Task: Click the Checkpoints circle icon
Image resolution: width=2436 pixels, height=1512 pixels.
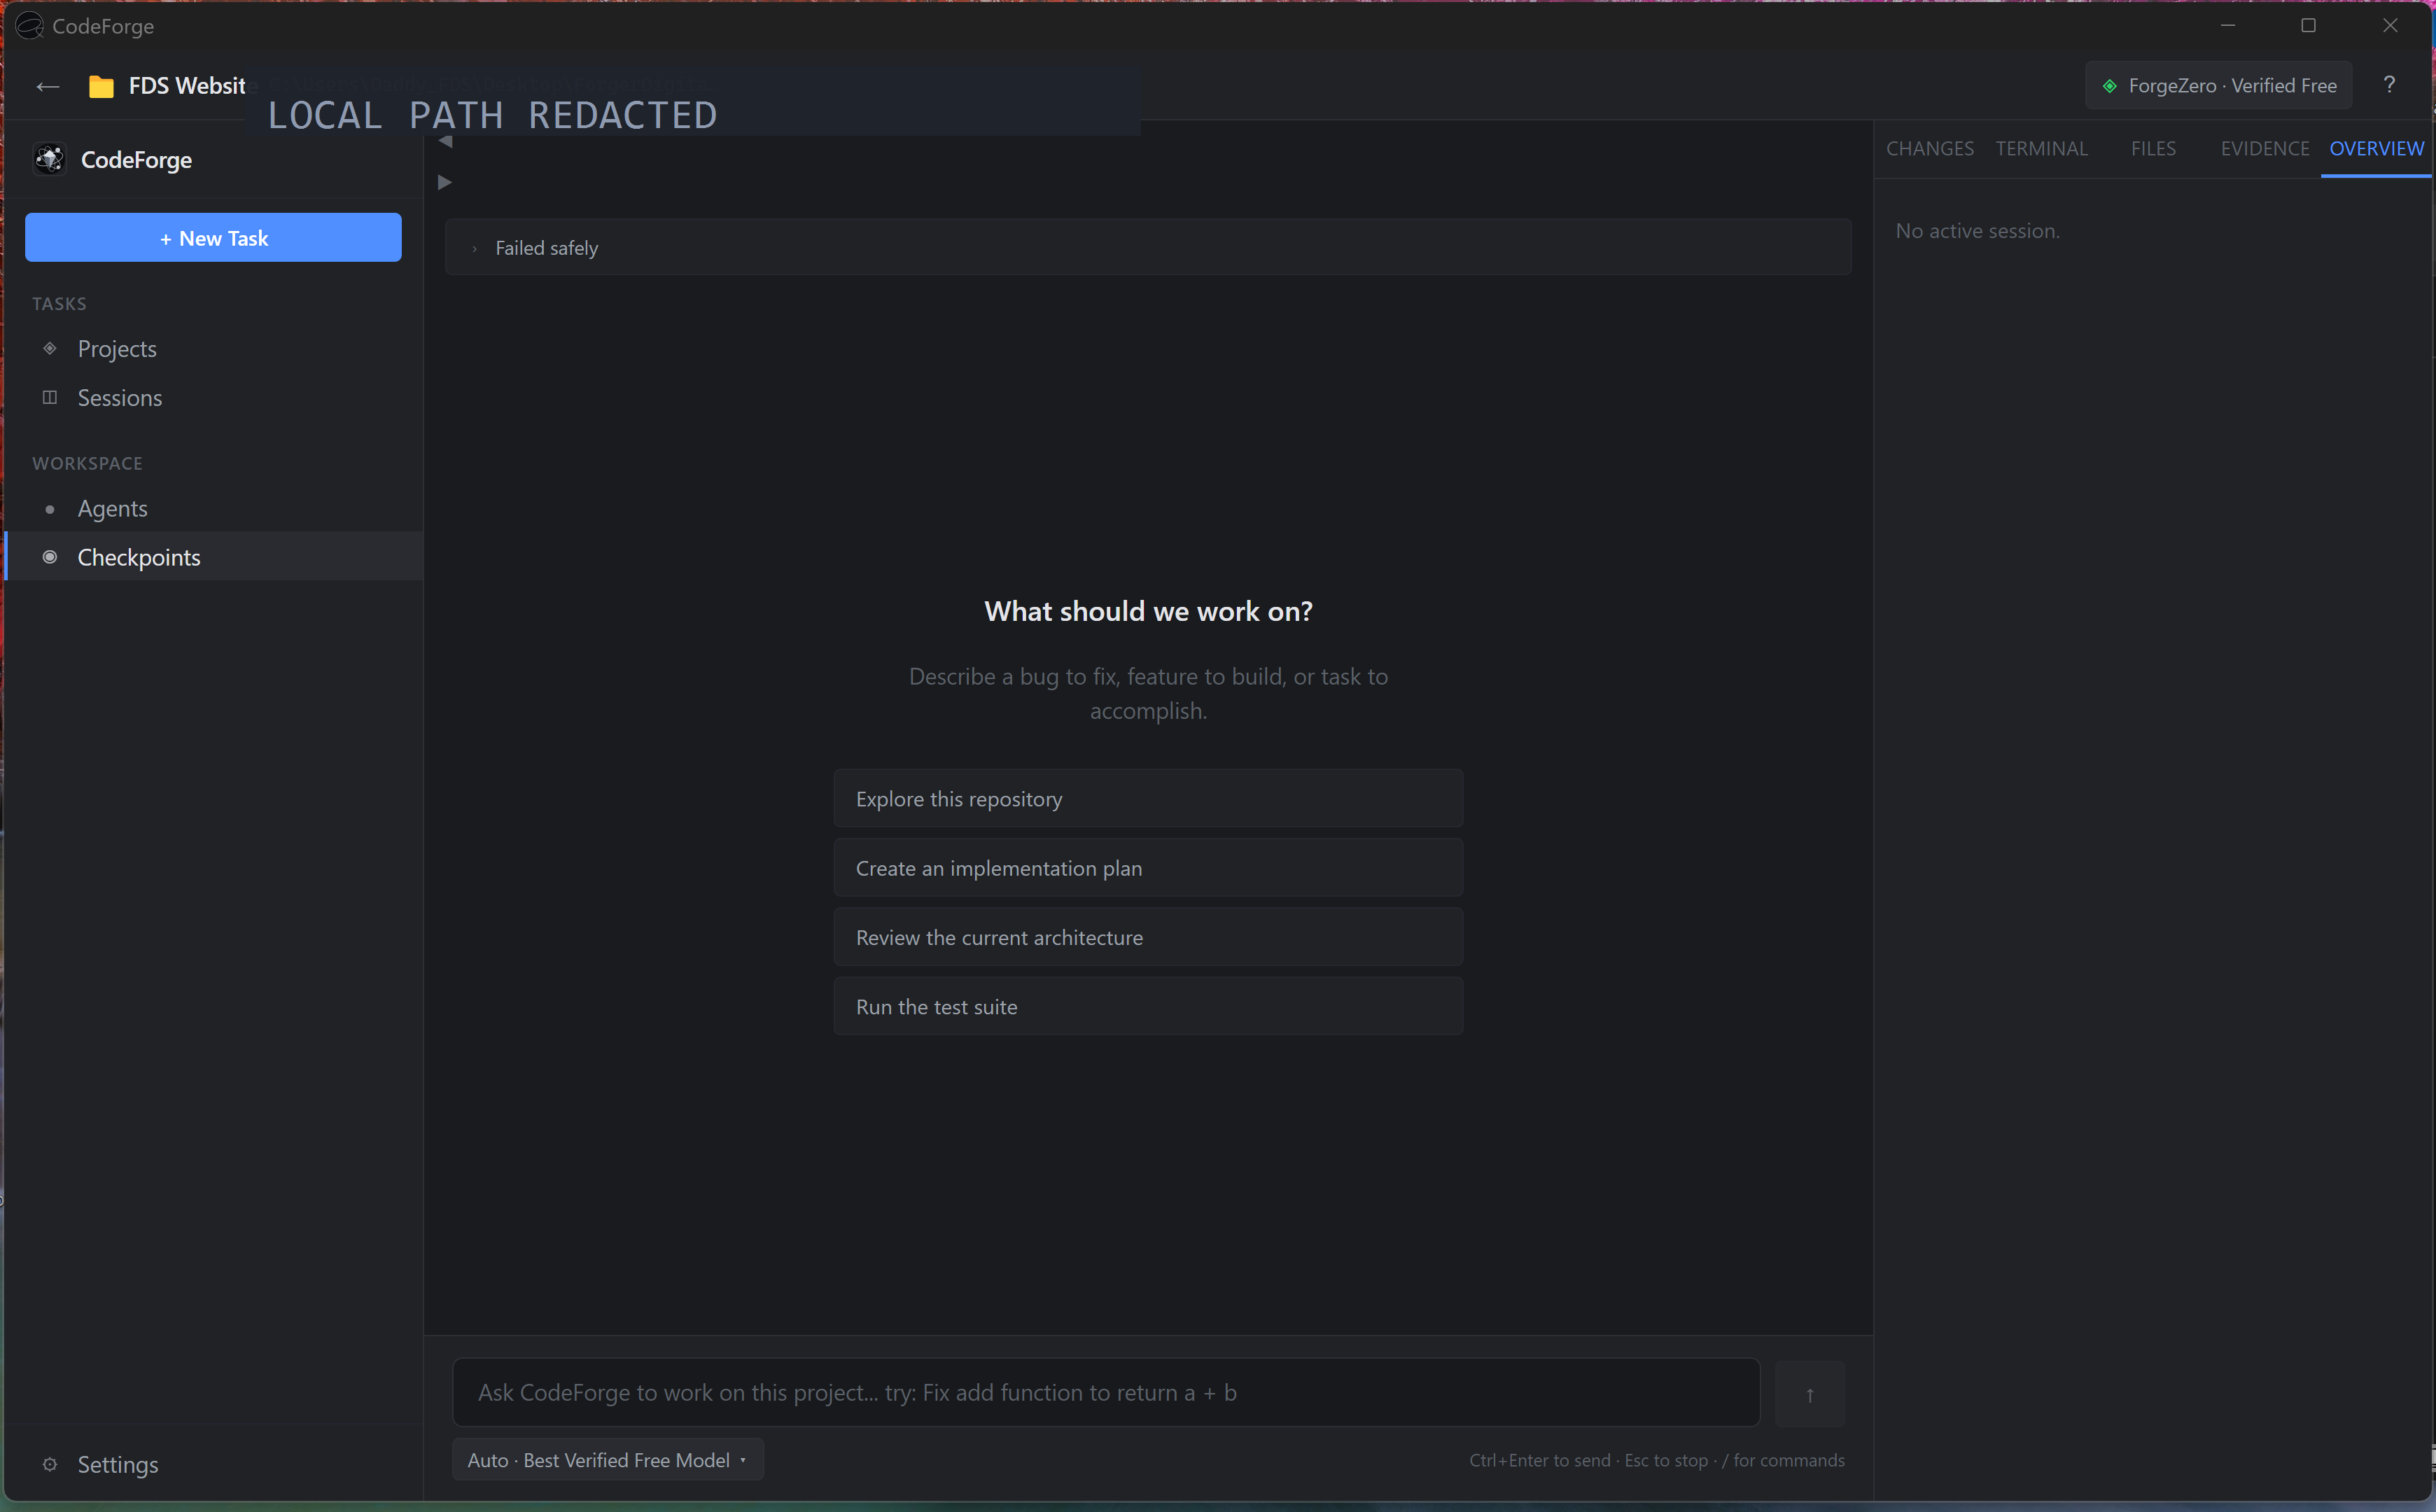Action: click(50, 557)
